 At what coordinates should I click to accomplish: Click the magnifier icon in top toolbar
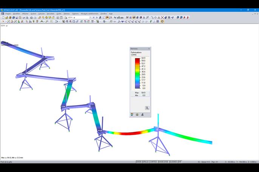click(147, 17)
